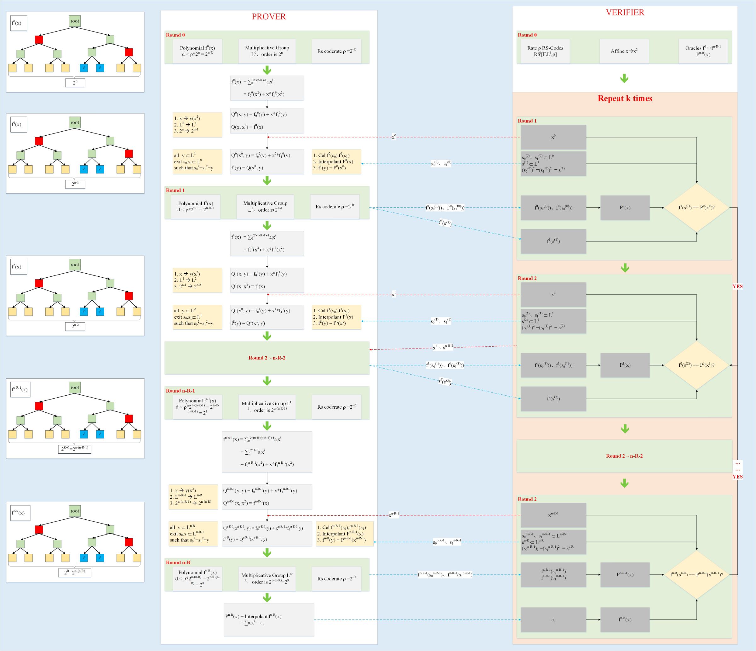This screenshot has height=651, width=756.
Task: Click the PROVER column title
Action: click(x=269, y=17)
